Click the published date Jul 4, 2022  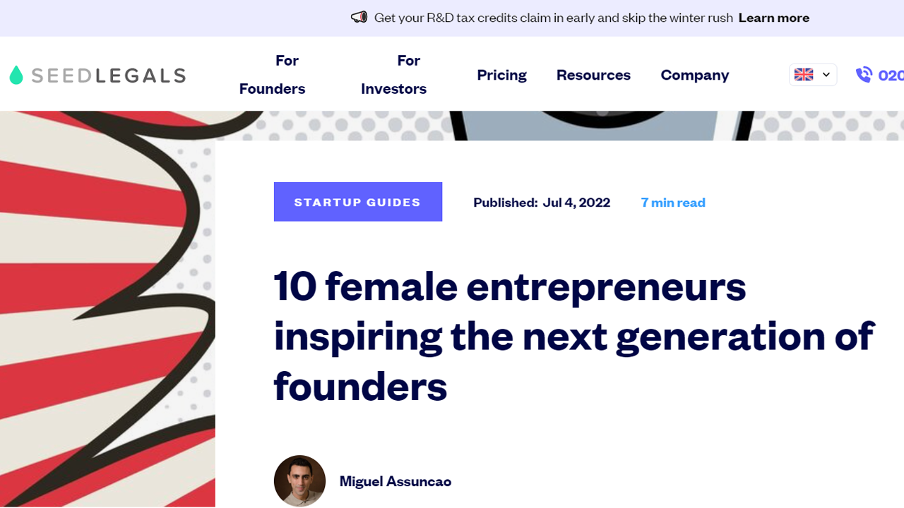pos(576,202)
